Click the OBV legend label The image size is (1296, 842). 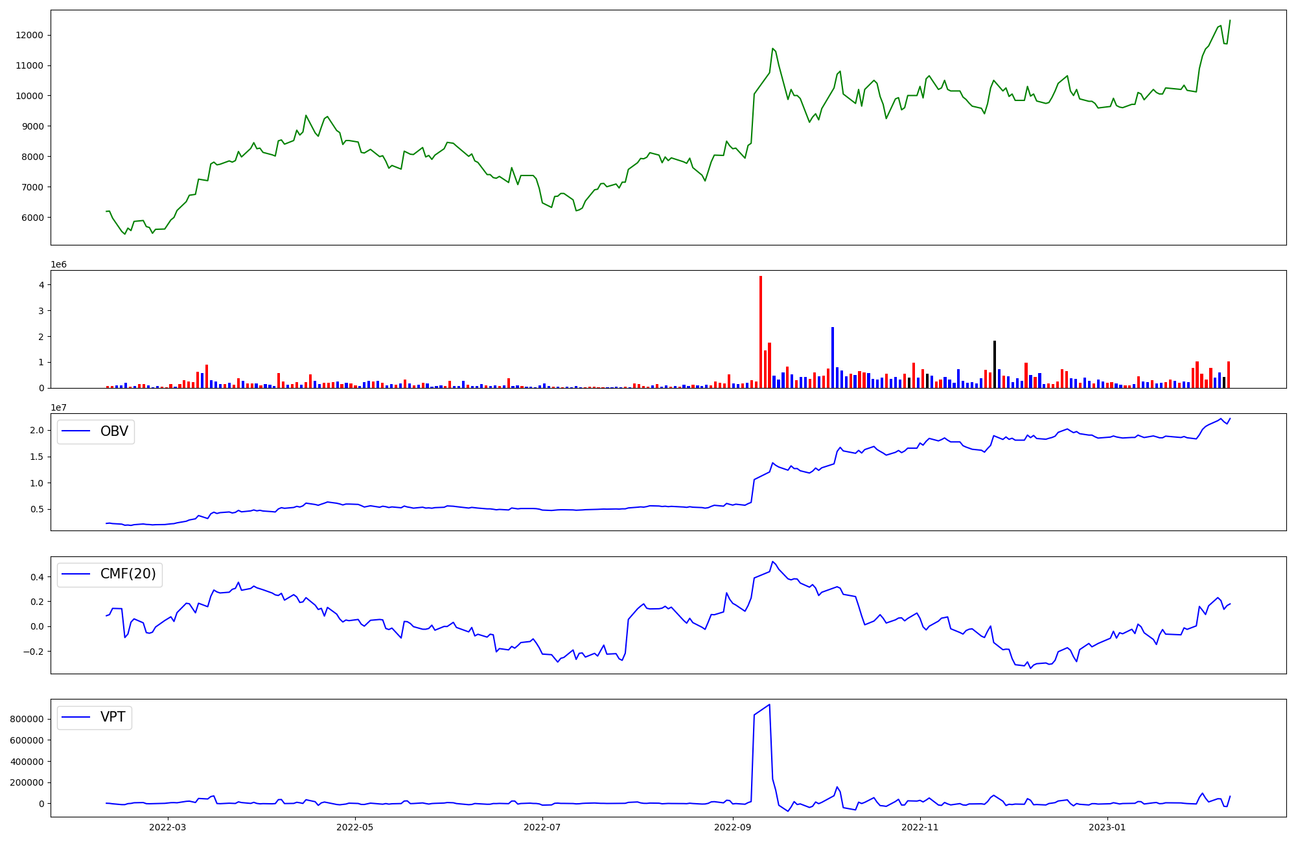pyautogui.click(x=114, y=431)
